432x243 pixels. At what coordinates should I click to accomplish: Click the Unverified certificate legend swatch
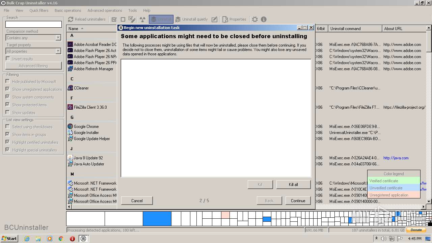point(394,188)
